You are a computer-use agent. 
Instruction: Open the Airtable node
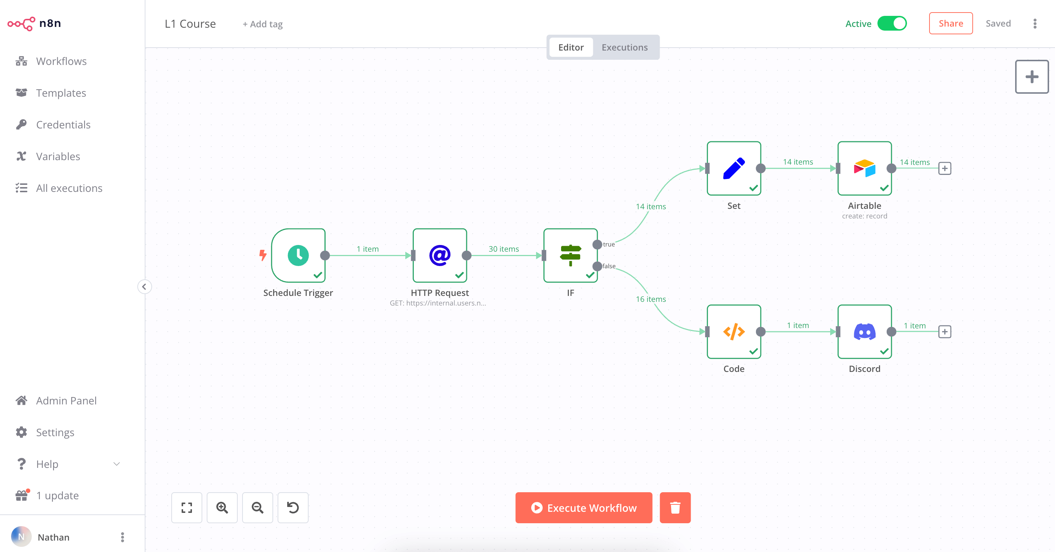pos(864,168)
